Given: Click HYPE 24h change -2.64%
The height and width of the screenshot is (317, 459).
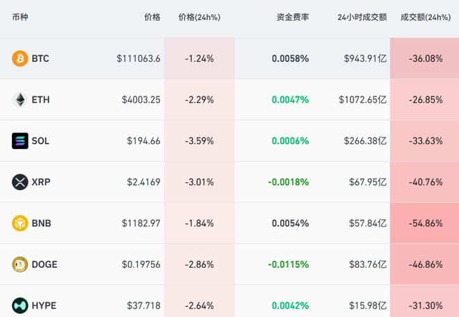Looking at the screenshot, I should click(200, 306).
